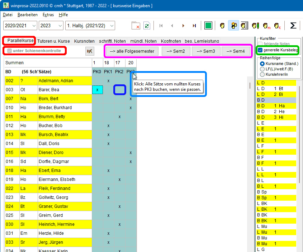303x252 pixels.
Task: Select the course-wise group heads icon
Action: coord(234,25)
